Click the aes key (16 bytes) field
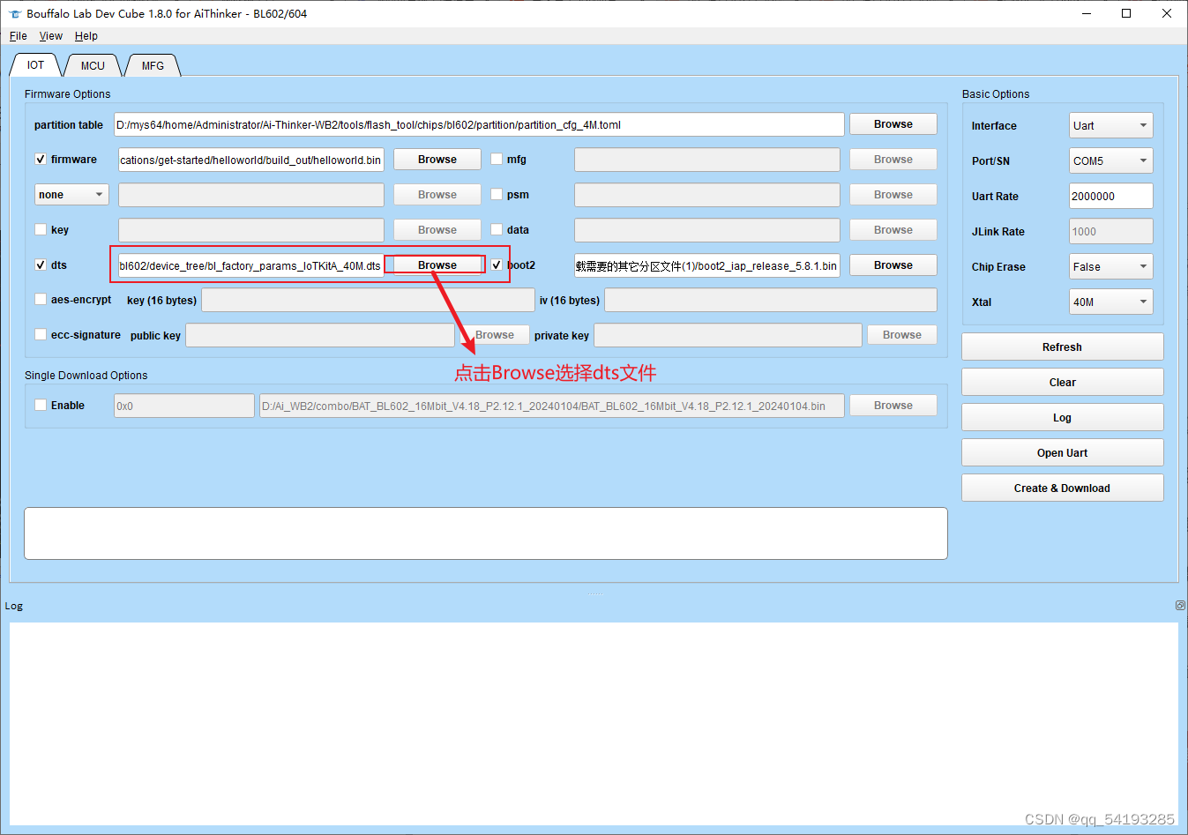Viewport: 1188px width, 835px height. pyautogui.click(x=368, y=300)
